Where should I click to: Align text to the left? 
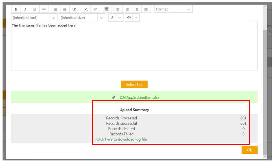click(x=118, y=9)
